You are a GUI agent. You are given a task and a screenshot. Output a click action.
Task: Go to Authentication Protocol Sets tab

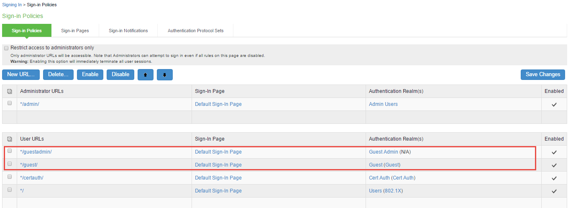195,31
